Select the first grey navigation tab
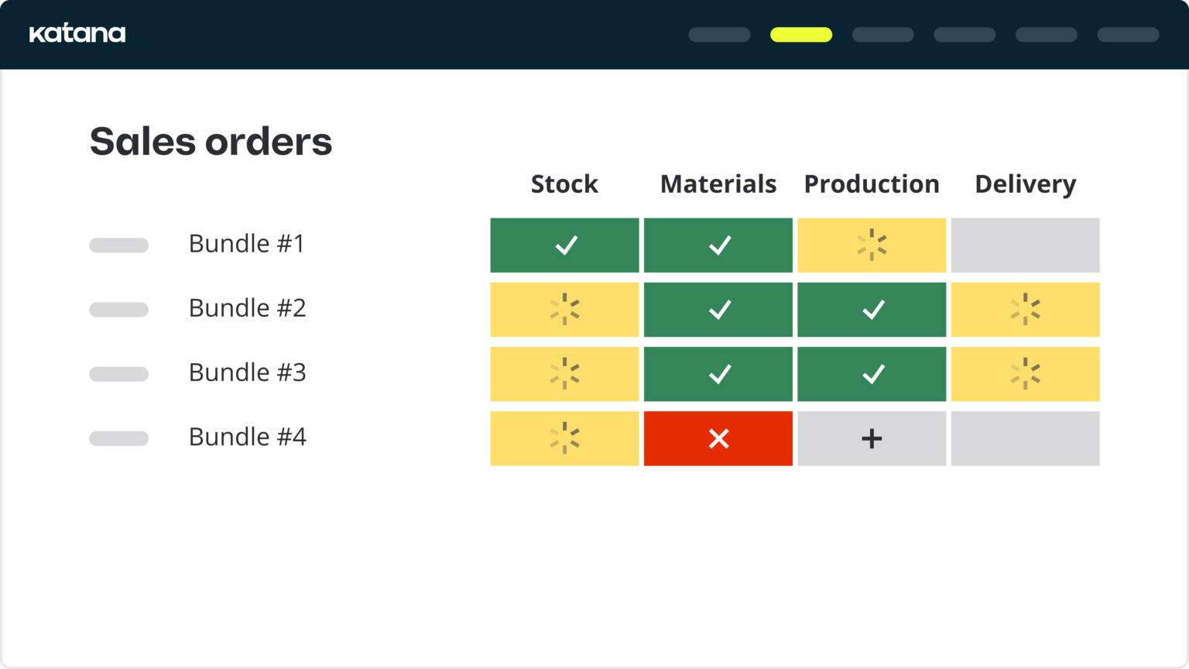 coord(720,35)
